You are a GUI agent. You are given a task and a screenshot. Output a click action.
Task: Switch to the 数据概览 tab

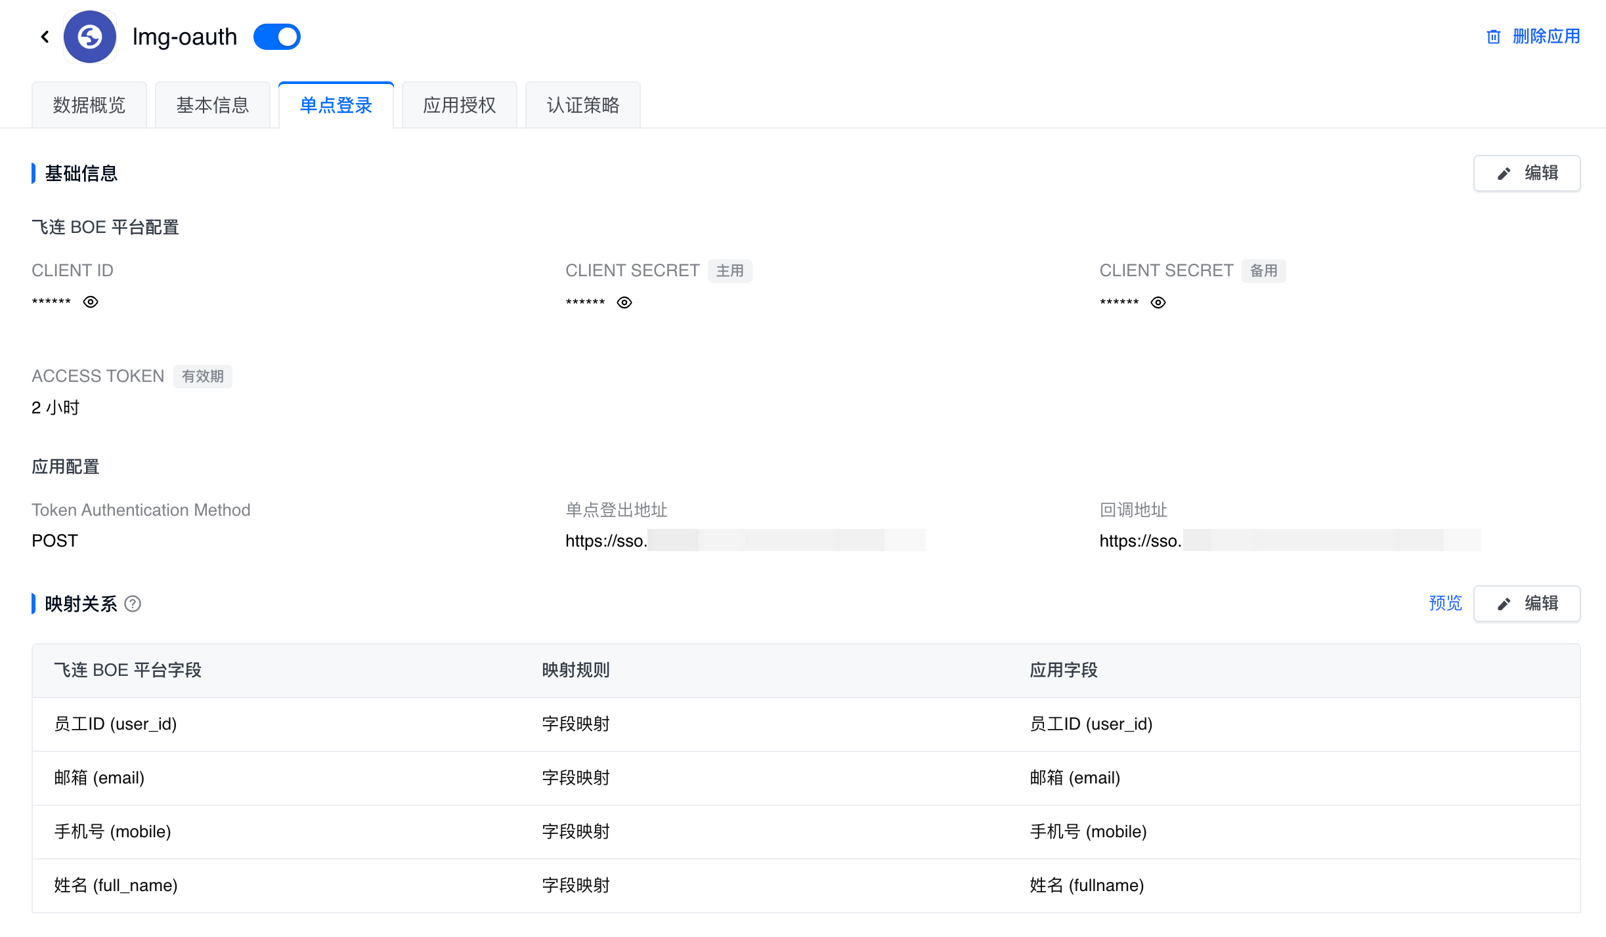[x=89, y=105]
